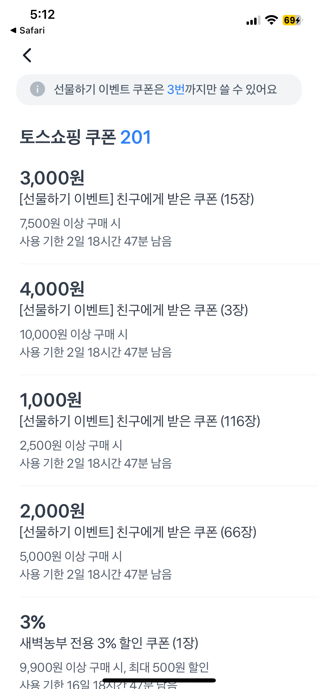Tap the Wi-Fi status icon
Screen dimensions: 318x689
271,20
